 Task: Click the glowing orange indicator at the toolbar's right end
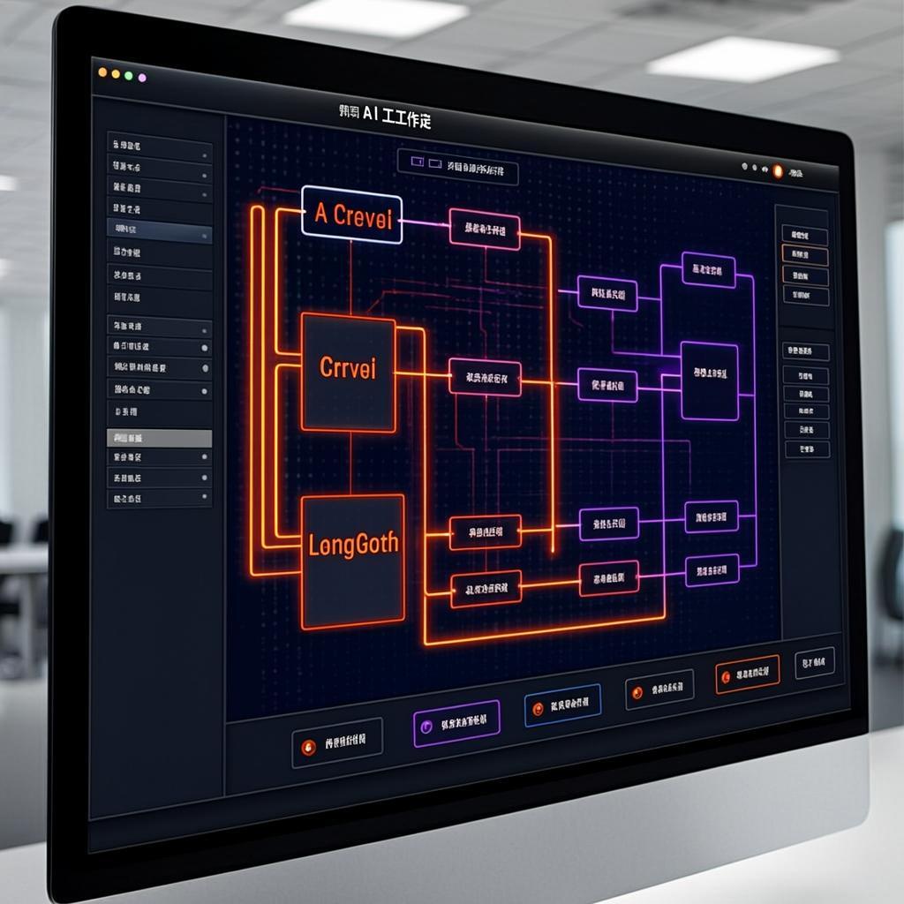click(x=776, y=170)
